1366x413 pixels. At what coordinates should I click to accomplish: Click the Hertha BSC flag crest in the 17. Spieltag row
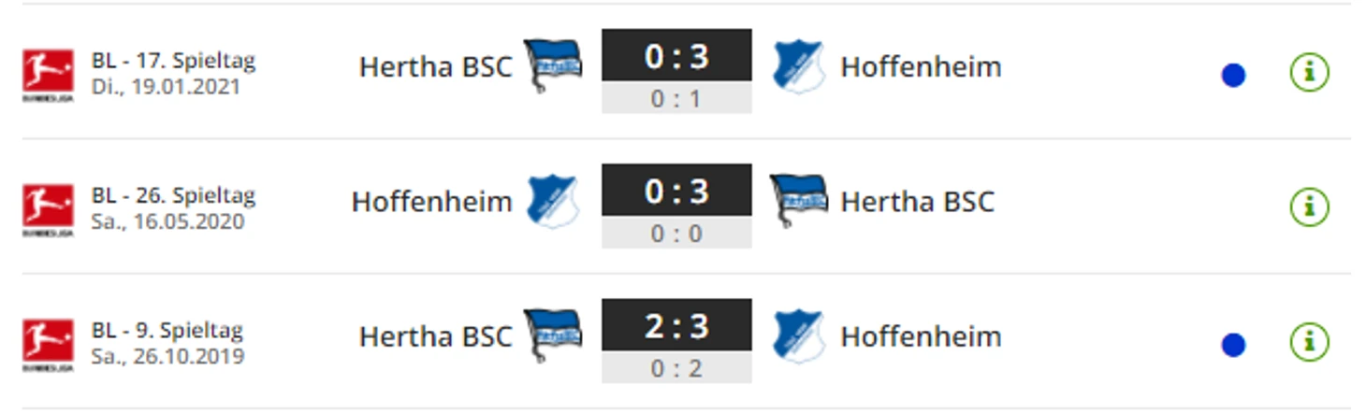(553, 65)
